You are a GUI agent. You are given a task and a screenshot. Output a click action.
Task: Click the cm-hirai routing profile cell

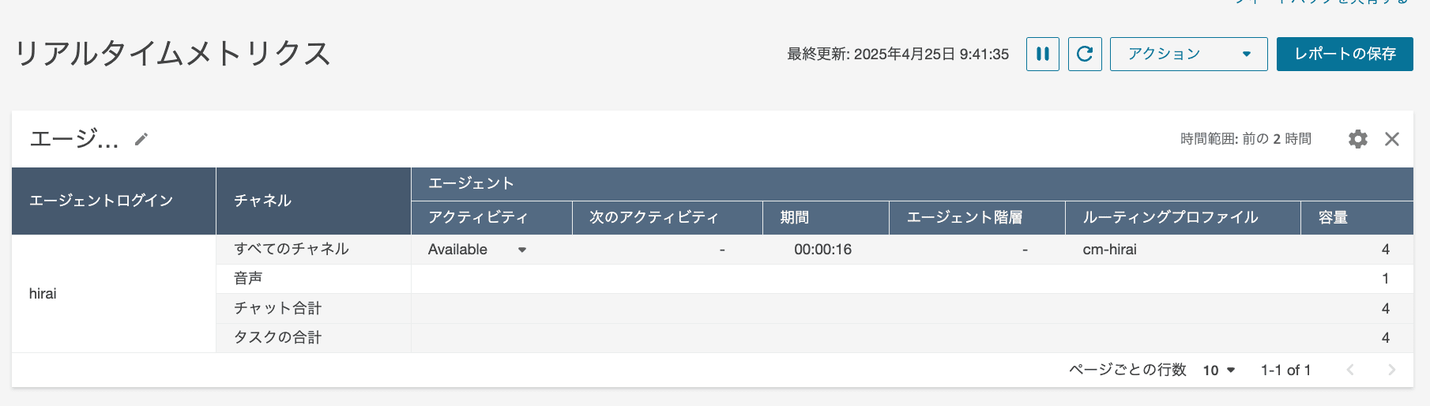[x=1109, y=250]
